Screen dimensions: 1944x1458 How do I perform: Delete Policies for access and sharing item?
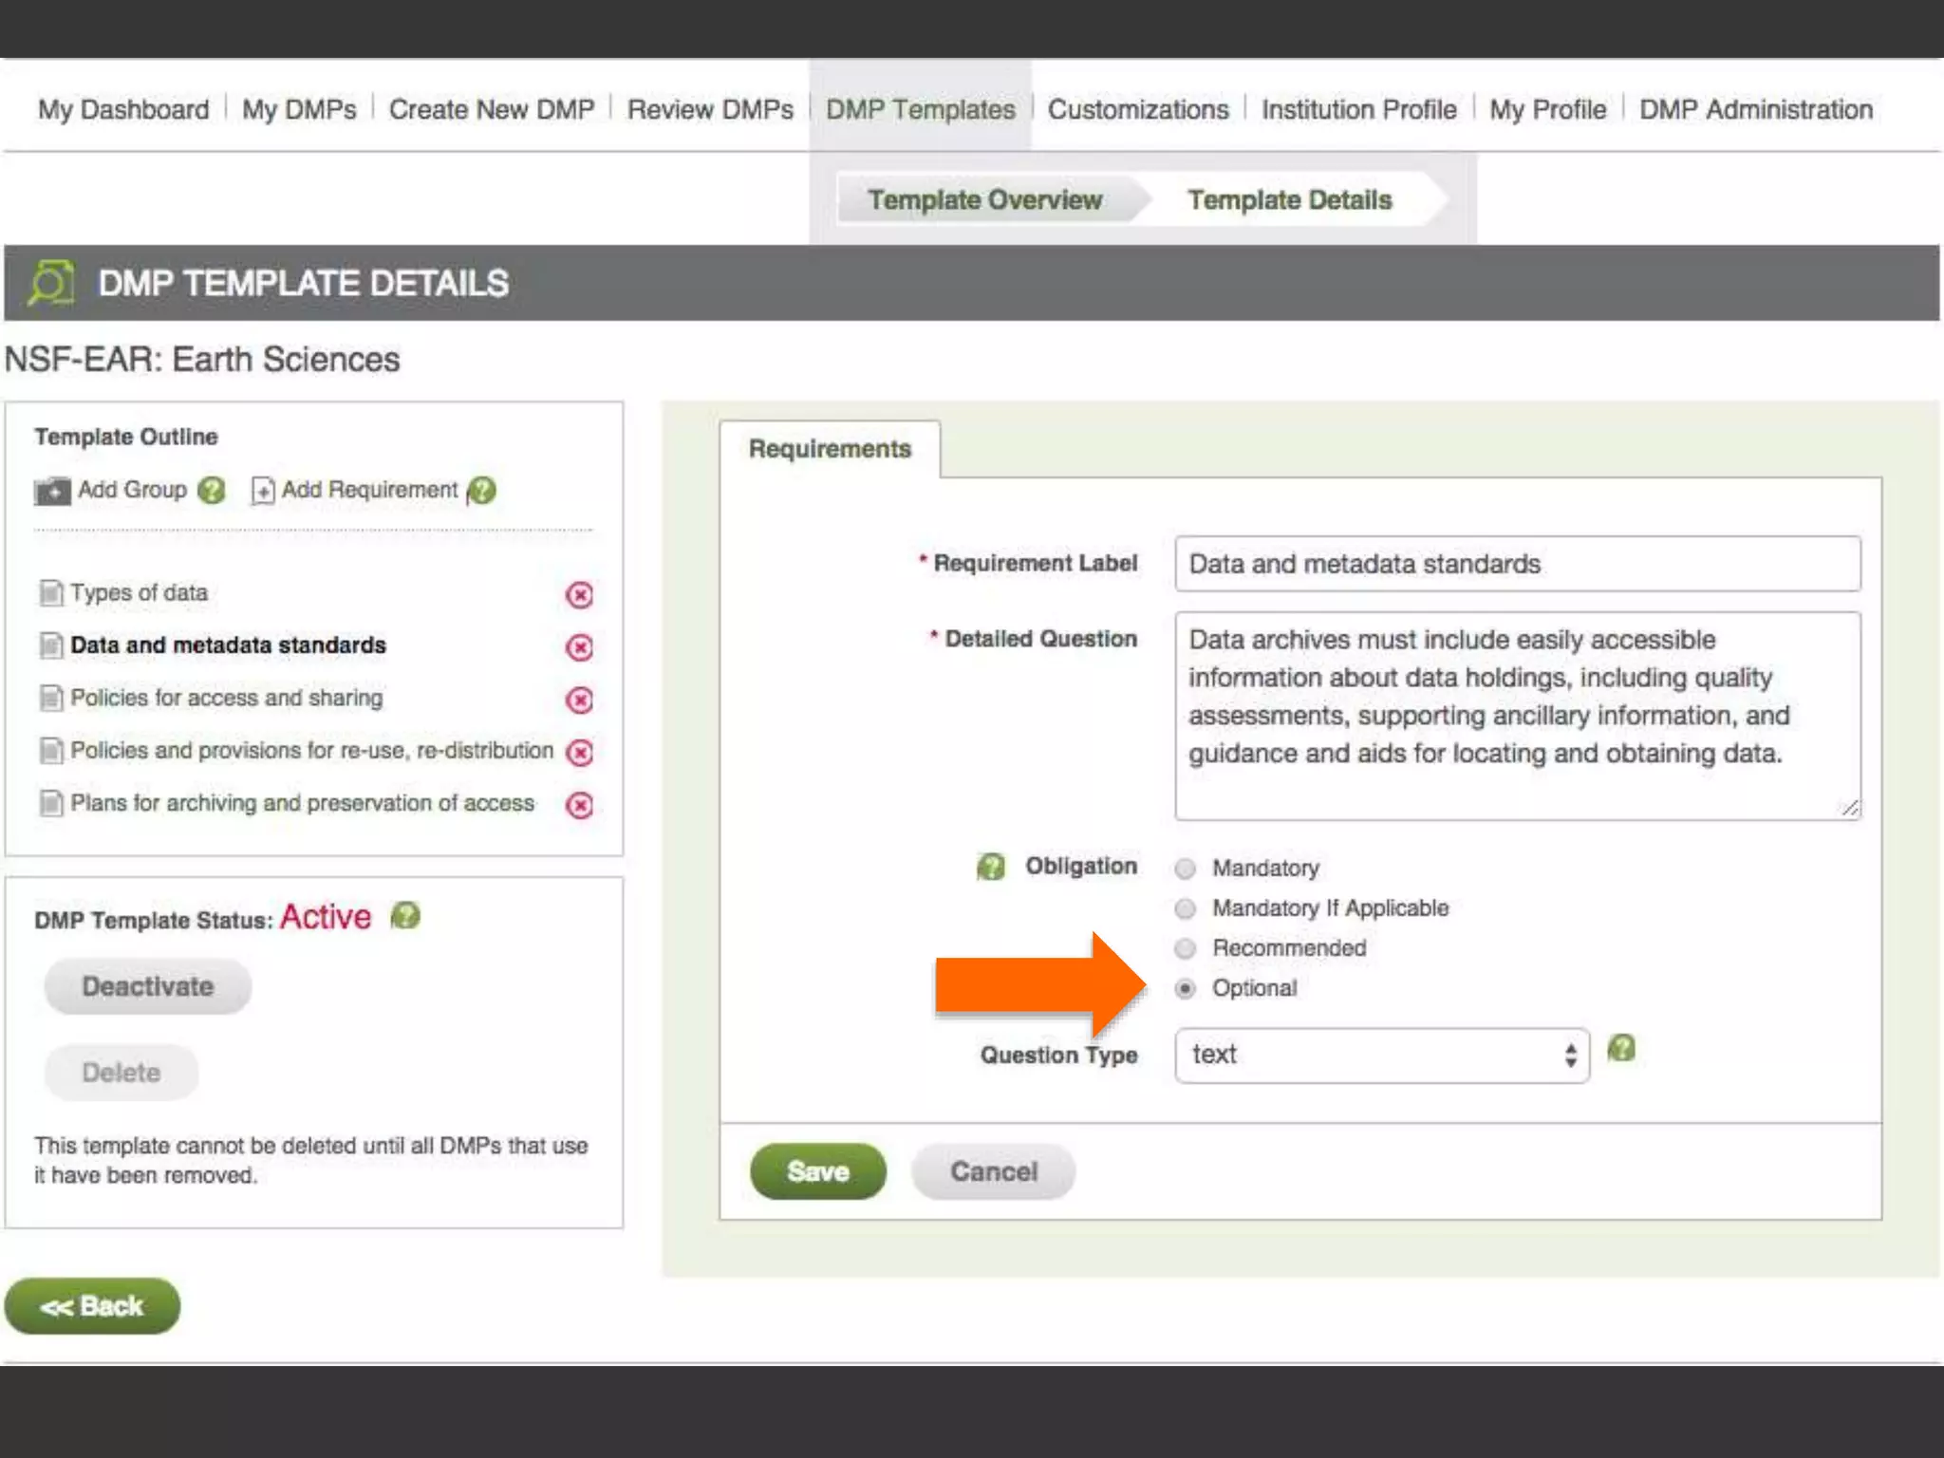click(579, 701)
